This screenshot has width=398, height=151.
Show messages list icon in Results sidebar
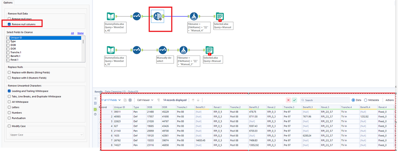pos(96,98)
